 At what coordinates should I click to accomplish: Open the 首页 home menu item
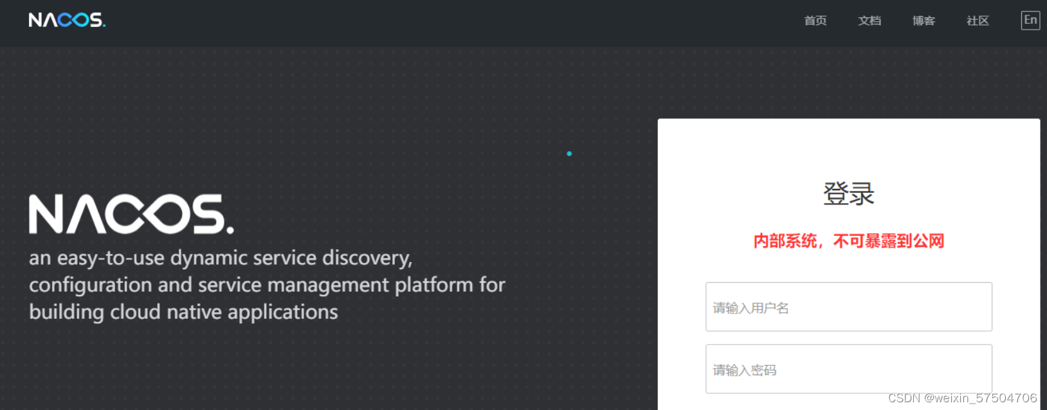[815, 21]
